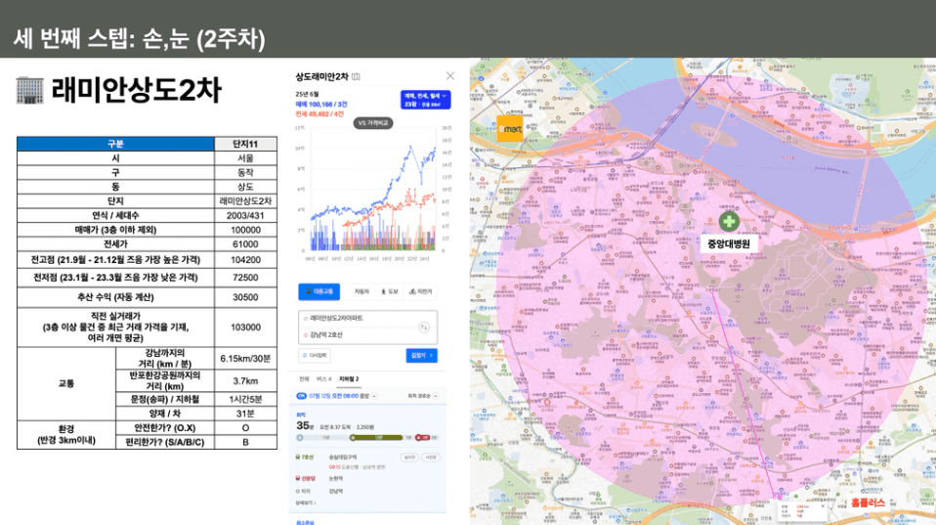This screenshot has width=936, height=525.
Task: Select the 버스 4 routes tab
Action: (323, 379)
